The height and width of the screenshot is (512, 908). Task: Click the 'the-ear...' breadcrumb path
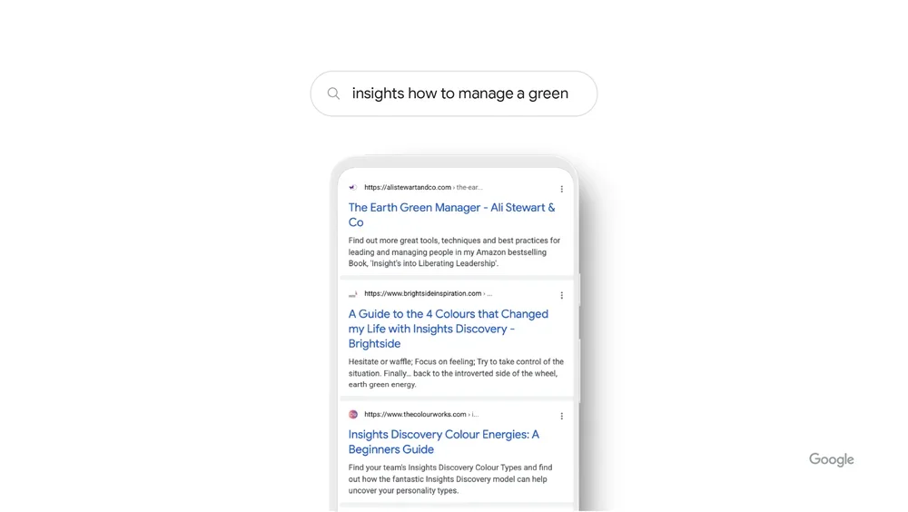click(469, 188)
